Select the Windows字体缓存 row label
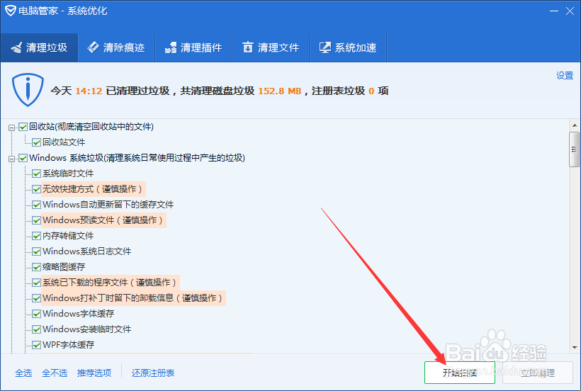581x391 pixels. [79, 314]
